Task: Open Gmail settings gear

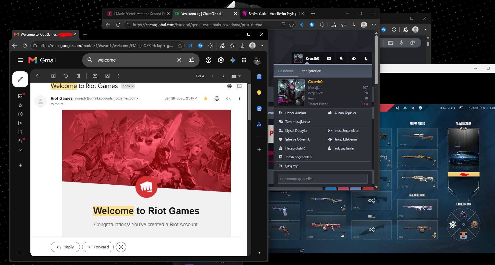Action: point(221,60)
